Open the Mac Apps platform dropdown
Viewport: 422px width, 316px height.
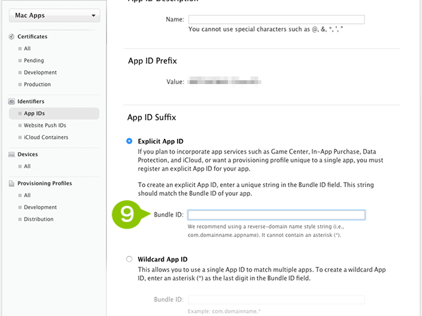point(54,15)
